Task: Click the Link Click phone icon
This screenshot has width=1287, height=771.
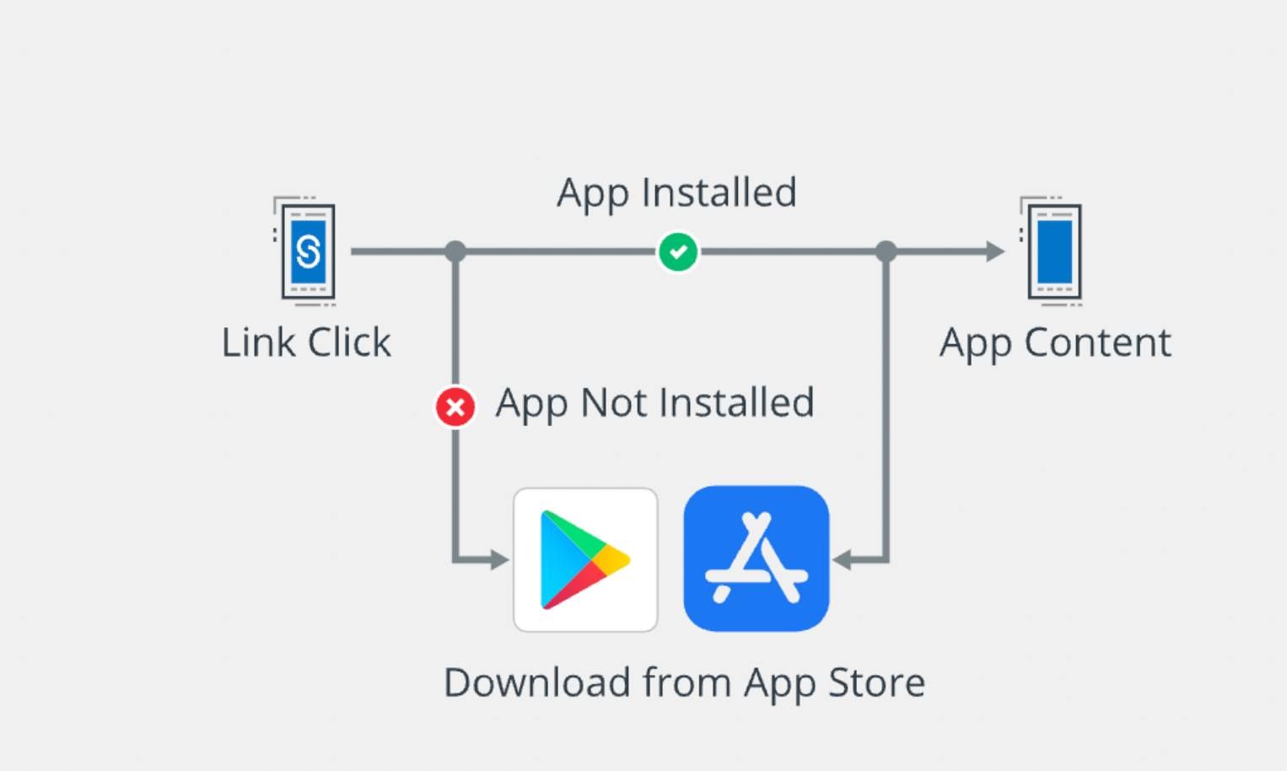Action: 305,251
